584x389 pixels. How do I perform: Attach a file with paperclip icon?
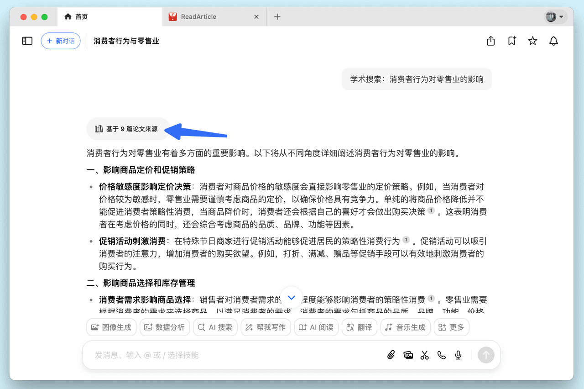point(391,355)
